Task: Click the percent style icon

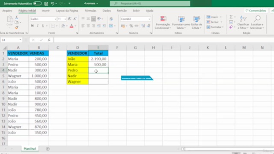Action: point(131,26)
